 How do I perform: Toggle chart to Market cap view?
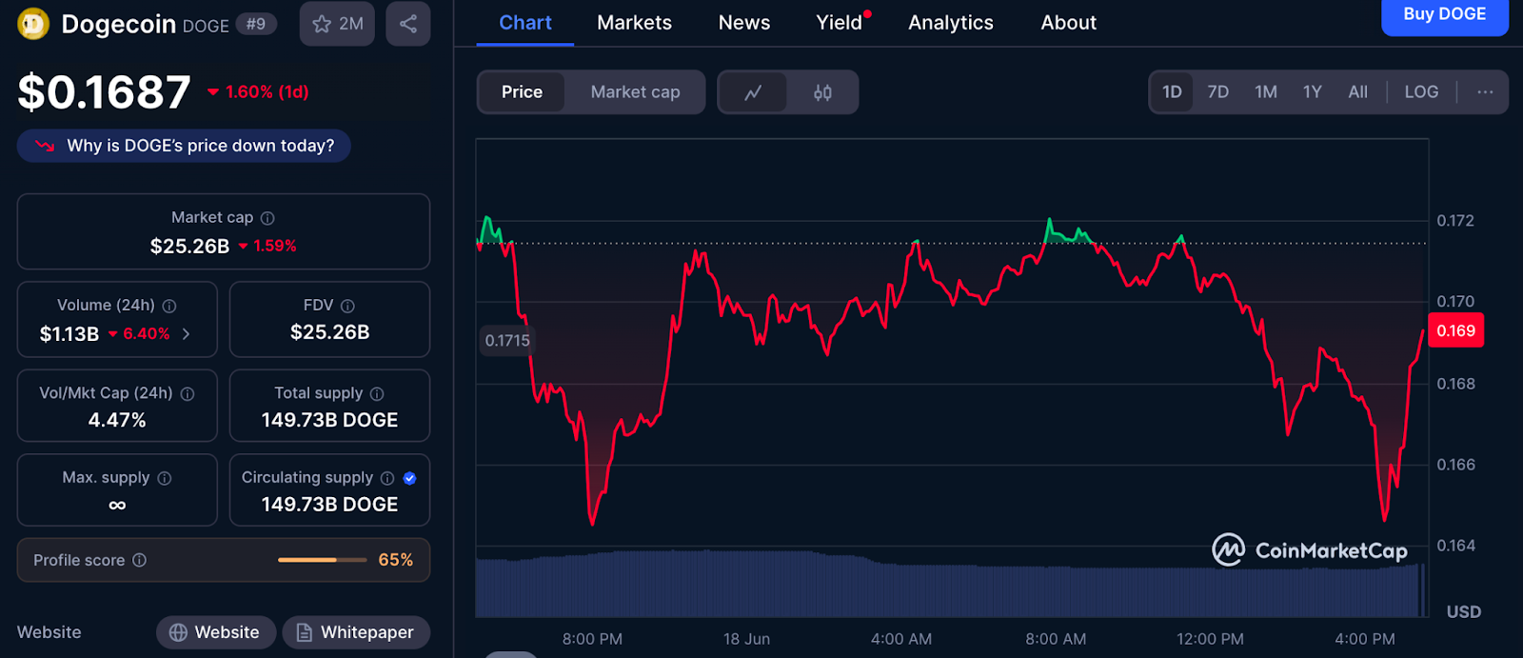pos(635,92)
